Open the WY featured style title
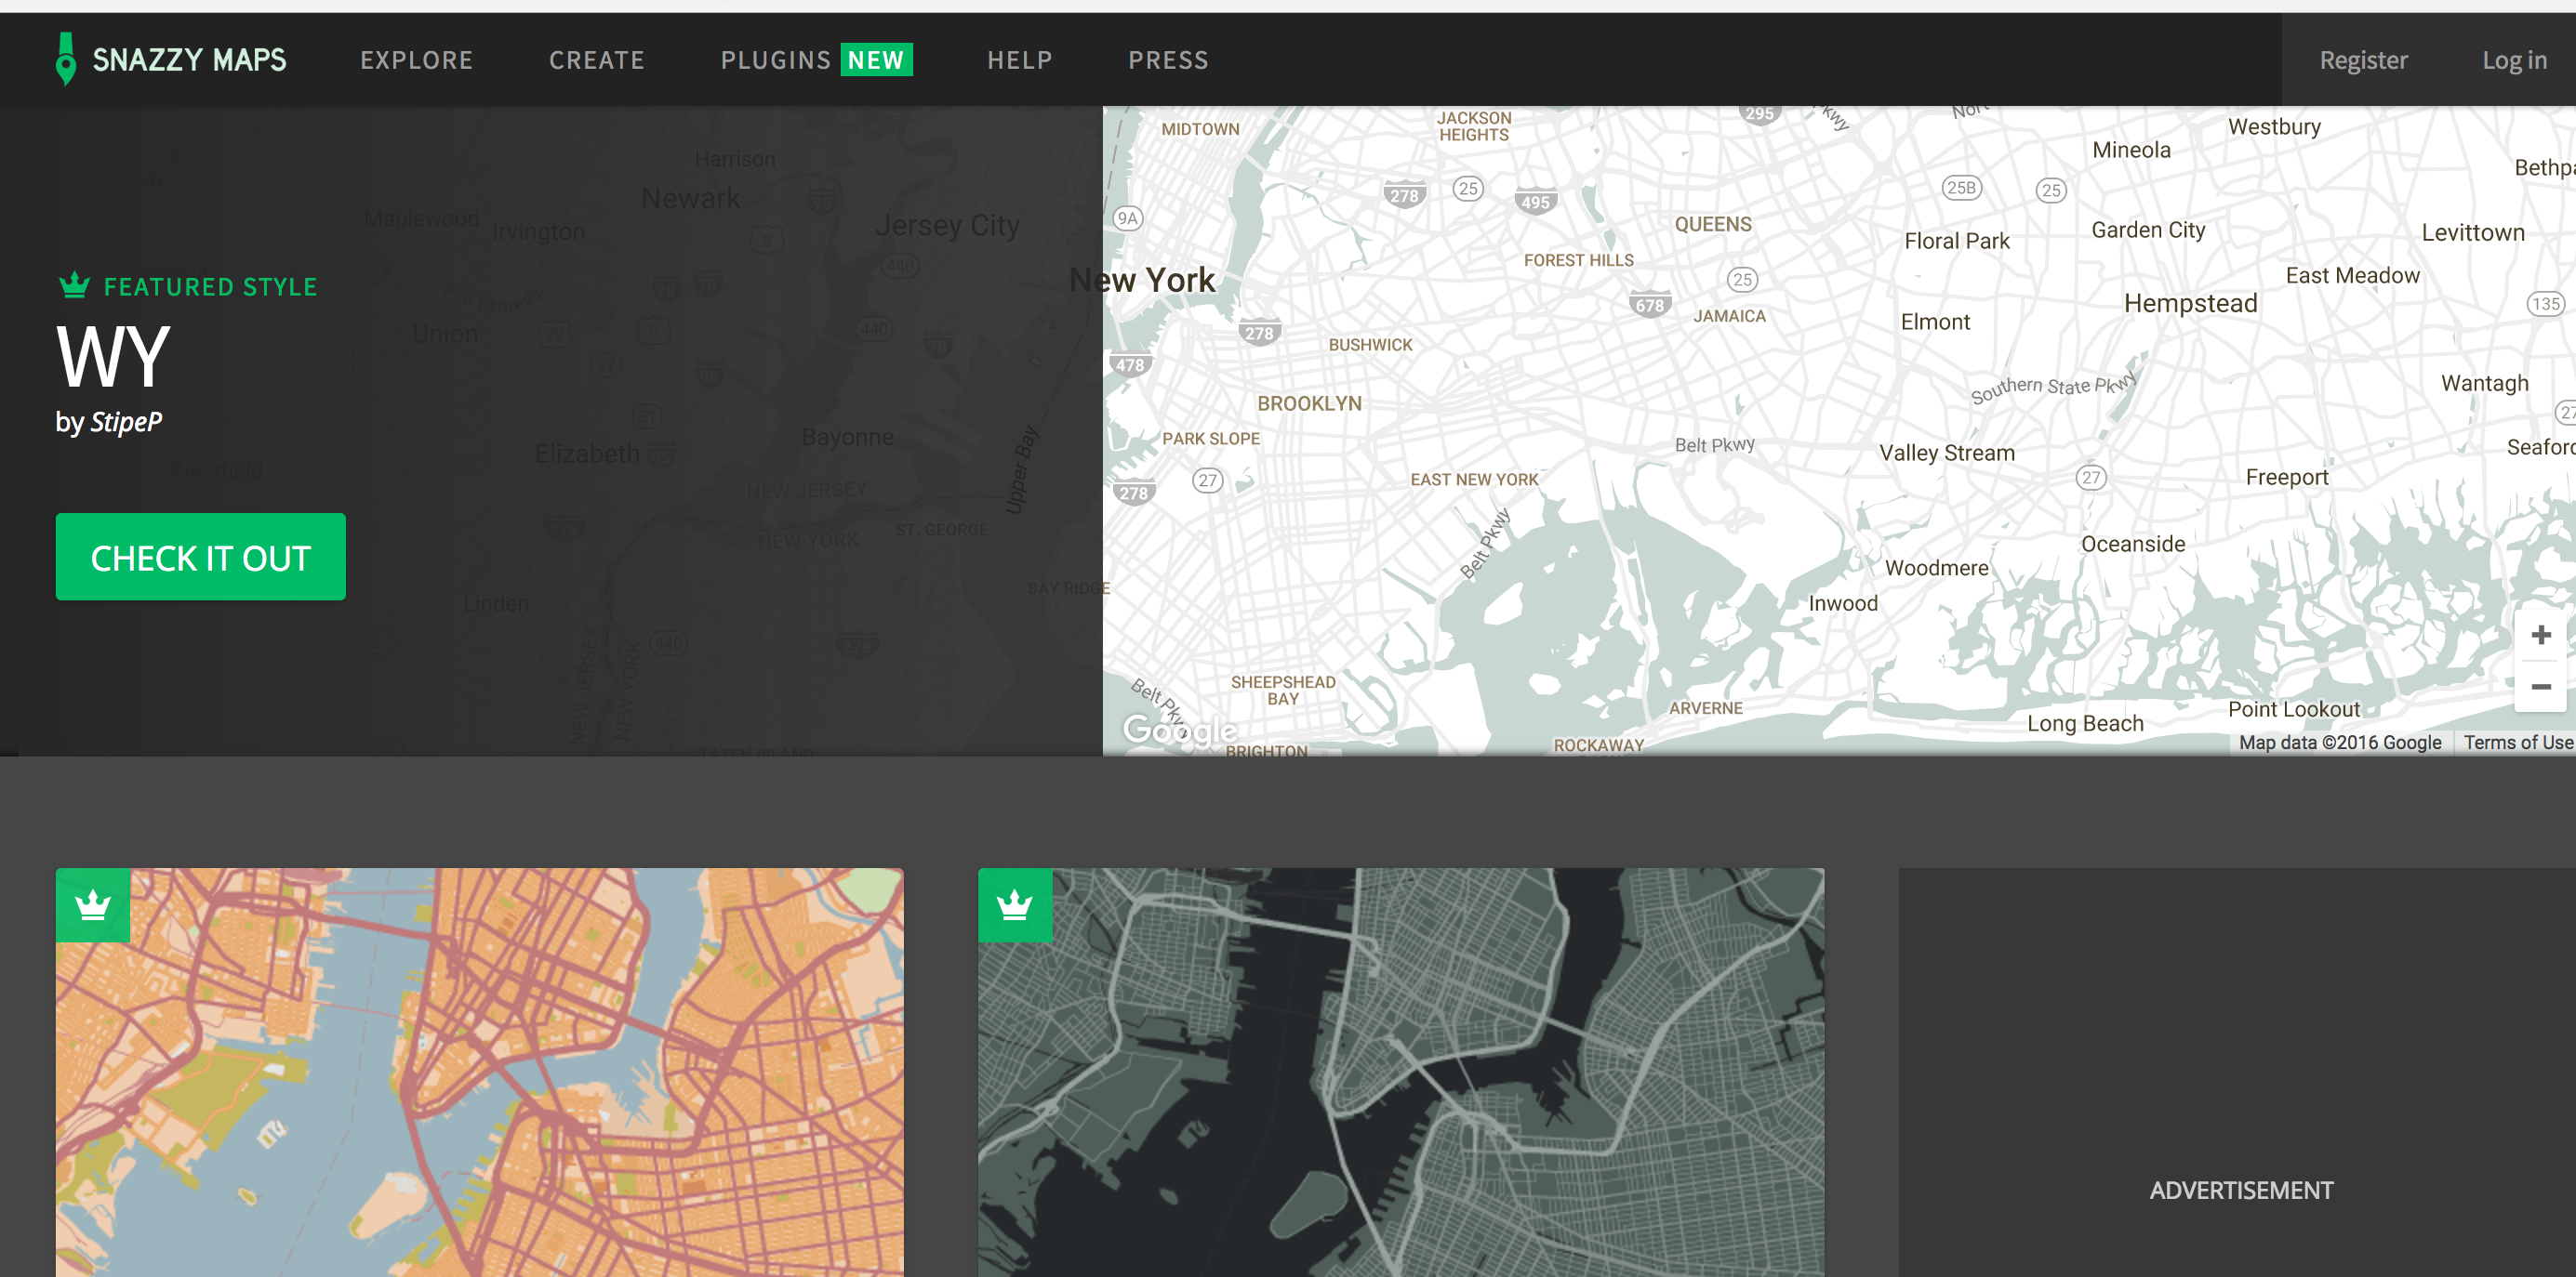This screenshot has width=2576, height=1277. click(x=113, y=357)
